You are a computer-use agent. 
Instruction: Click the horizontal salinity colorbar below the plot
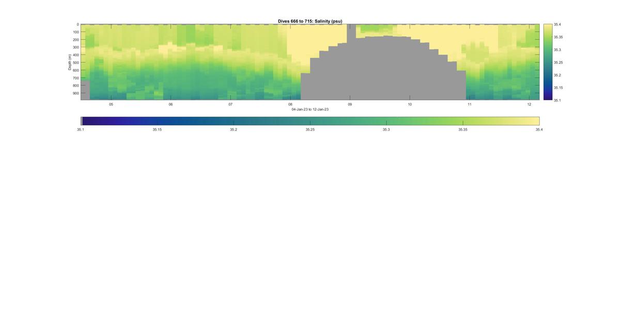310,121
